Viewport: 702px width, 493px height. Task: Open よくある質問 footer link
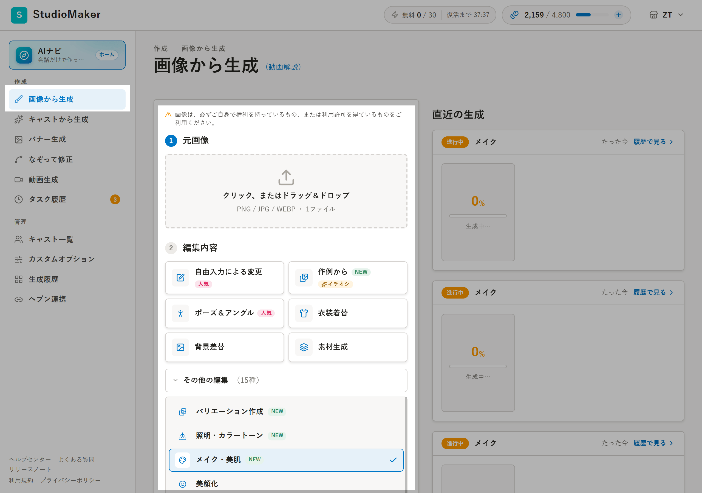(77, 459)
